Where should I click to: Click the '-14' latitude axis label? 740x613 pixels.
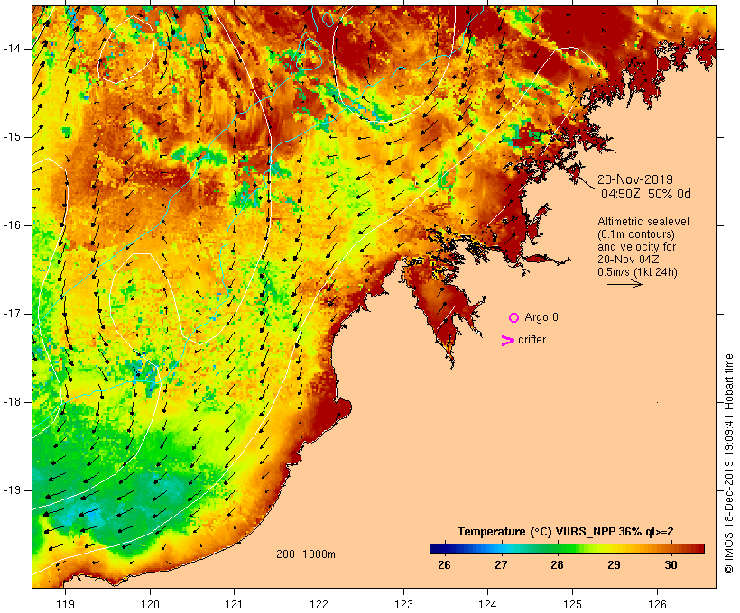(x=11, y=49)
